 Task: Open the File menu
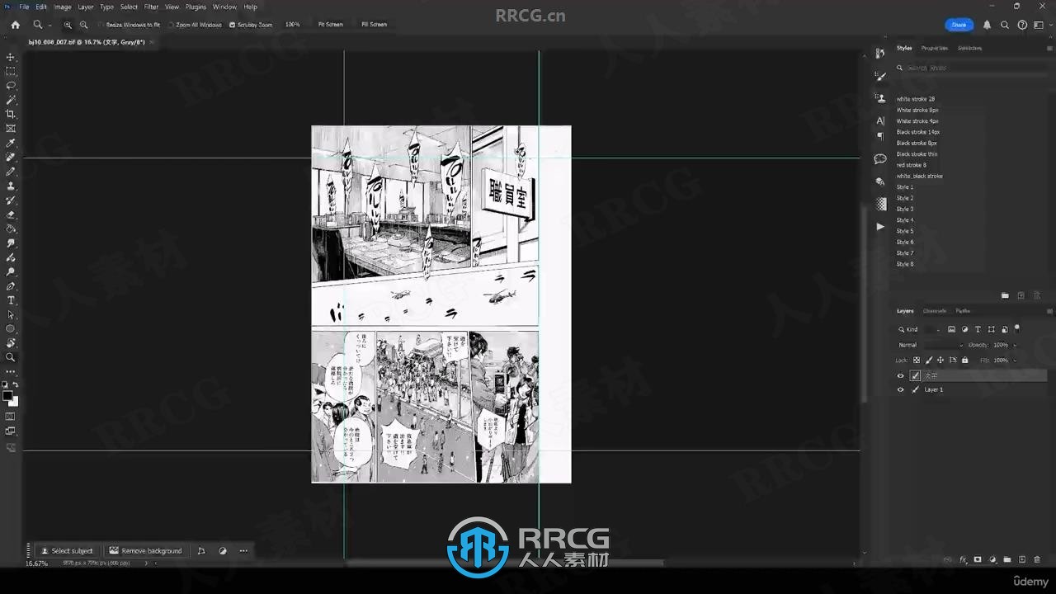(24, 7)
